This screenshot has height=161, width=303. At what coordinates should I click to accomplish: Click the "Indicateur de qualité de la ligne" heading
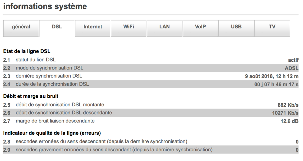[52, 133]
